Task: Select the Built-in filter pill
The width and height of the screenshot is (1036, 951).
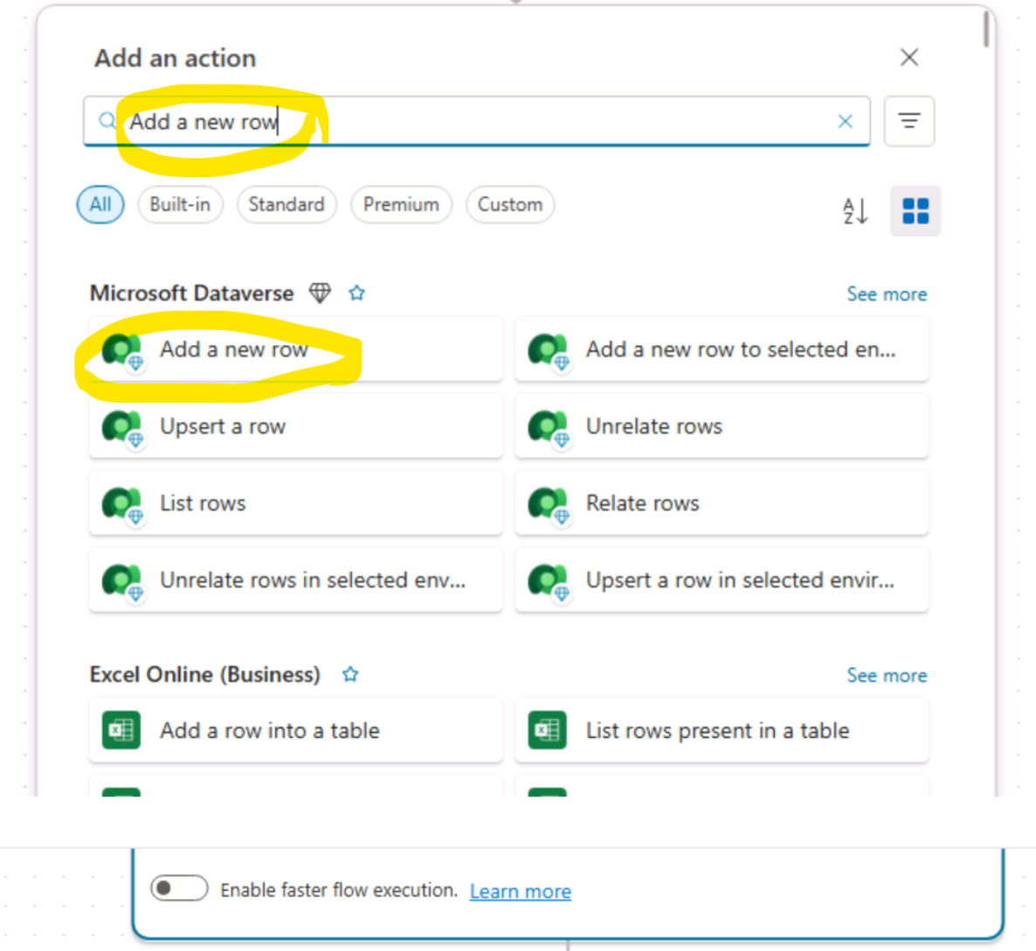Action: [x=180, y=204]
